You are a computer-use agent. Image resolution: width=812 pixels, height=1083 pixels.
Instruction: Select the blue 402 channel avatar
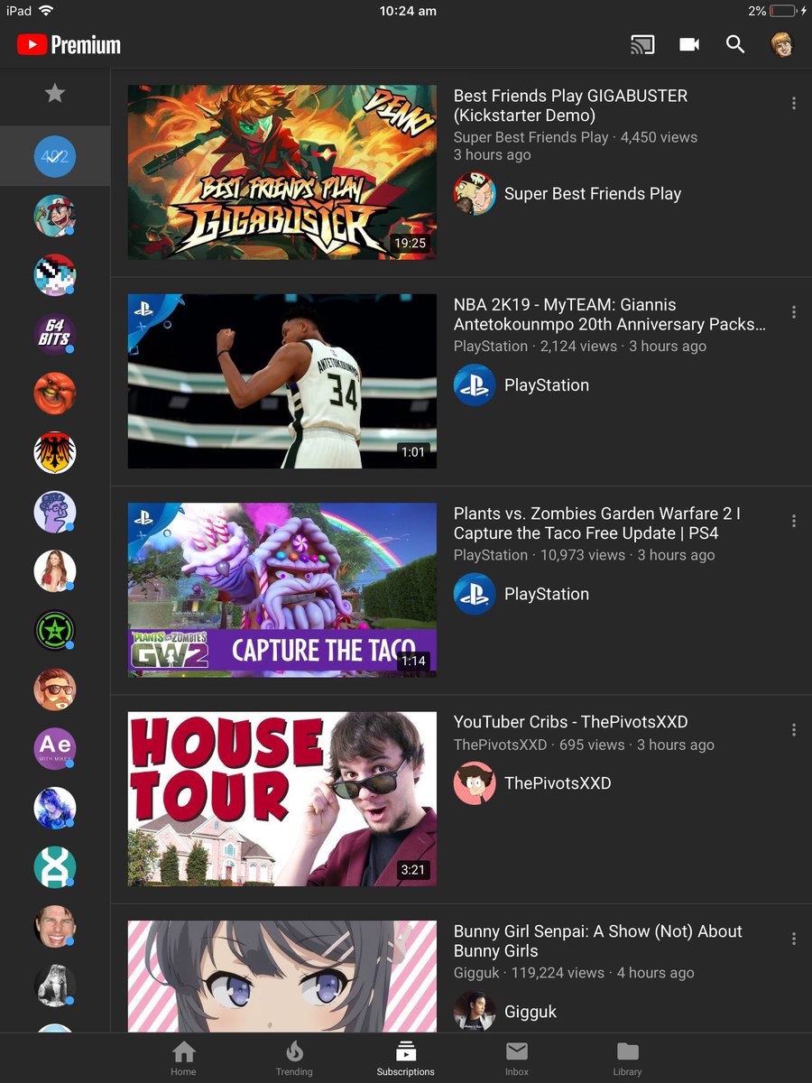point(55,156)
